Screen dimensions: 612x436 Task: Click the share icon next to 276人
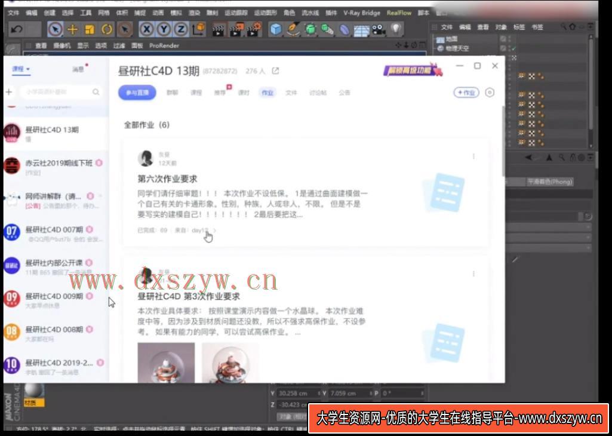(276, 71)
